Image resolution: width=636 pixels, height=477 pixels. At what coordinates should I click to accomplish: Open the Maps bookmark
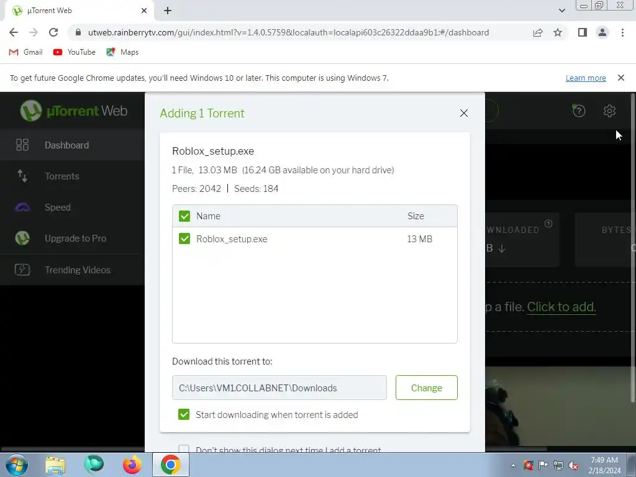pos(122,52)
